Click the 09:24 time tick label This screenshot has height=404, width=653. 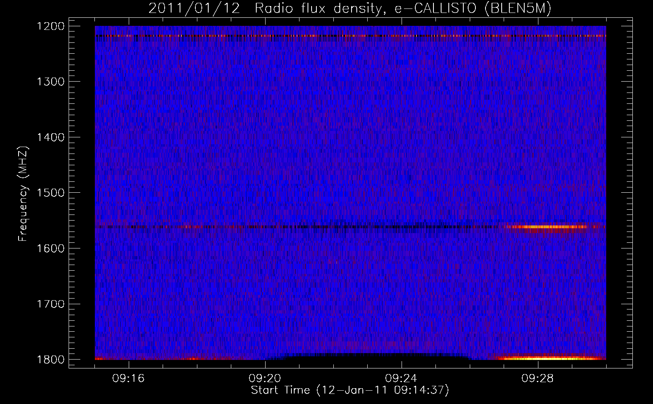(402, 379)
